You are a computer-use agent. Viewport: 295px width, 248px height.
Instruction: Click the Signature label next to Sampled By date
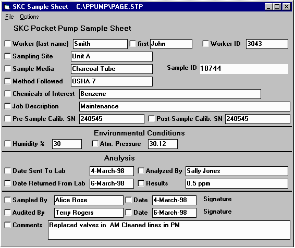coord(217,199)
